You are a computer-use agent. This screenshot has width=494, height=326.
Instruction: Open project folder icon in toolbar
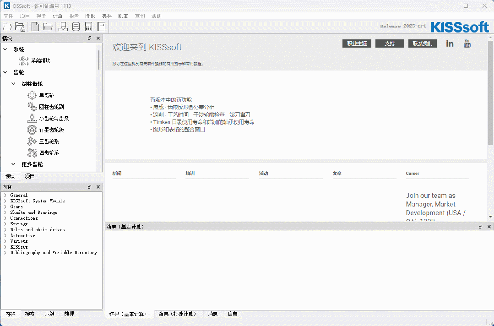(x=7, y=27)
